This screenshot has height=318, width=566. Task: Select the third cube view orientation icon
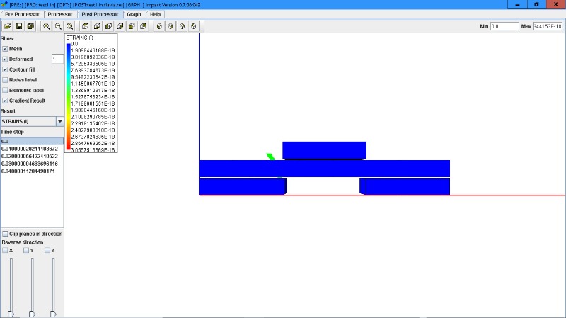[108, 26]
